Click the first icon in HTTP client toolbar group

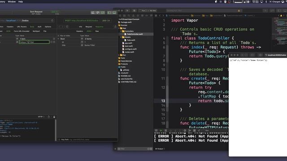[93, 13]
